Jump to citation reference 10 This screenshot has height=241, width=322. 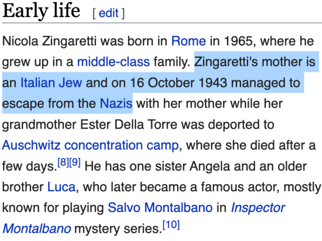click(x=170, y=225)
